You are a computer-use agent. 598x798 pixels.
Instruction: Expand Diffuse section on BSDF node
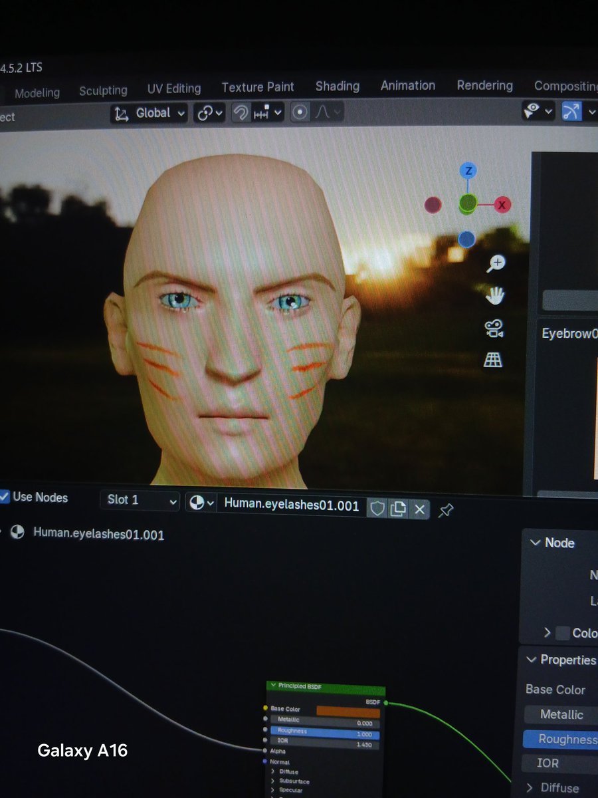273,772
